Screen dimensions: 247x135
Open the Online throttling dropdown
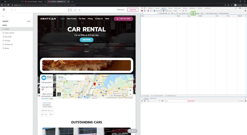tap(177, 11)
